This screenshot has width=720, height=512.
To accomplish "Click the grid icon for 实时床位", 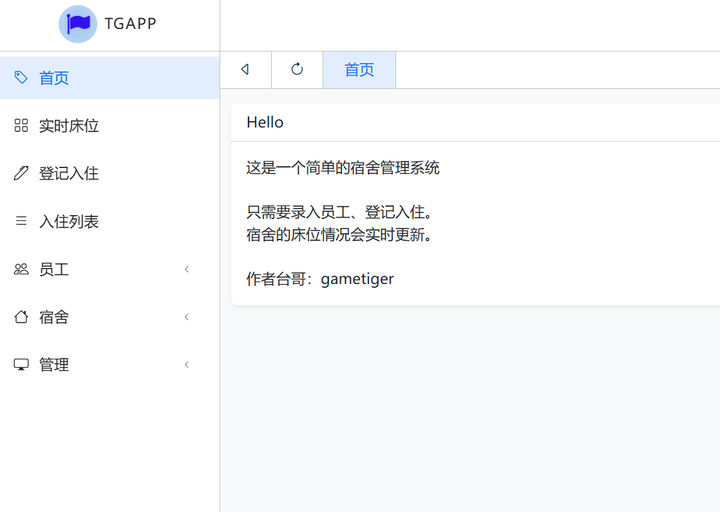I will click(x=21, y=126).
